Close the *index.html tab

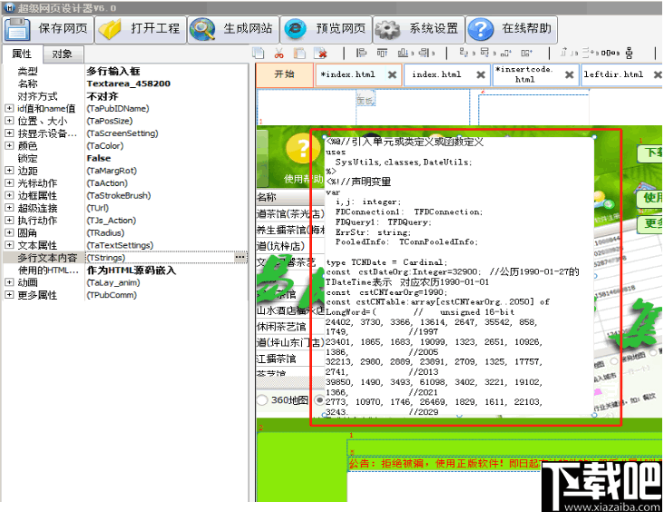(x=392, y=75)
